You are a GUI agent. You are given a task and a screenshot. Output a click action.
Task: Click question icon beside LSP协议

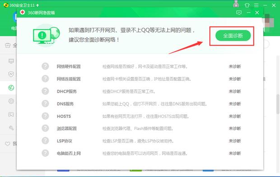tap(45, 141)
